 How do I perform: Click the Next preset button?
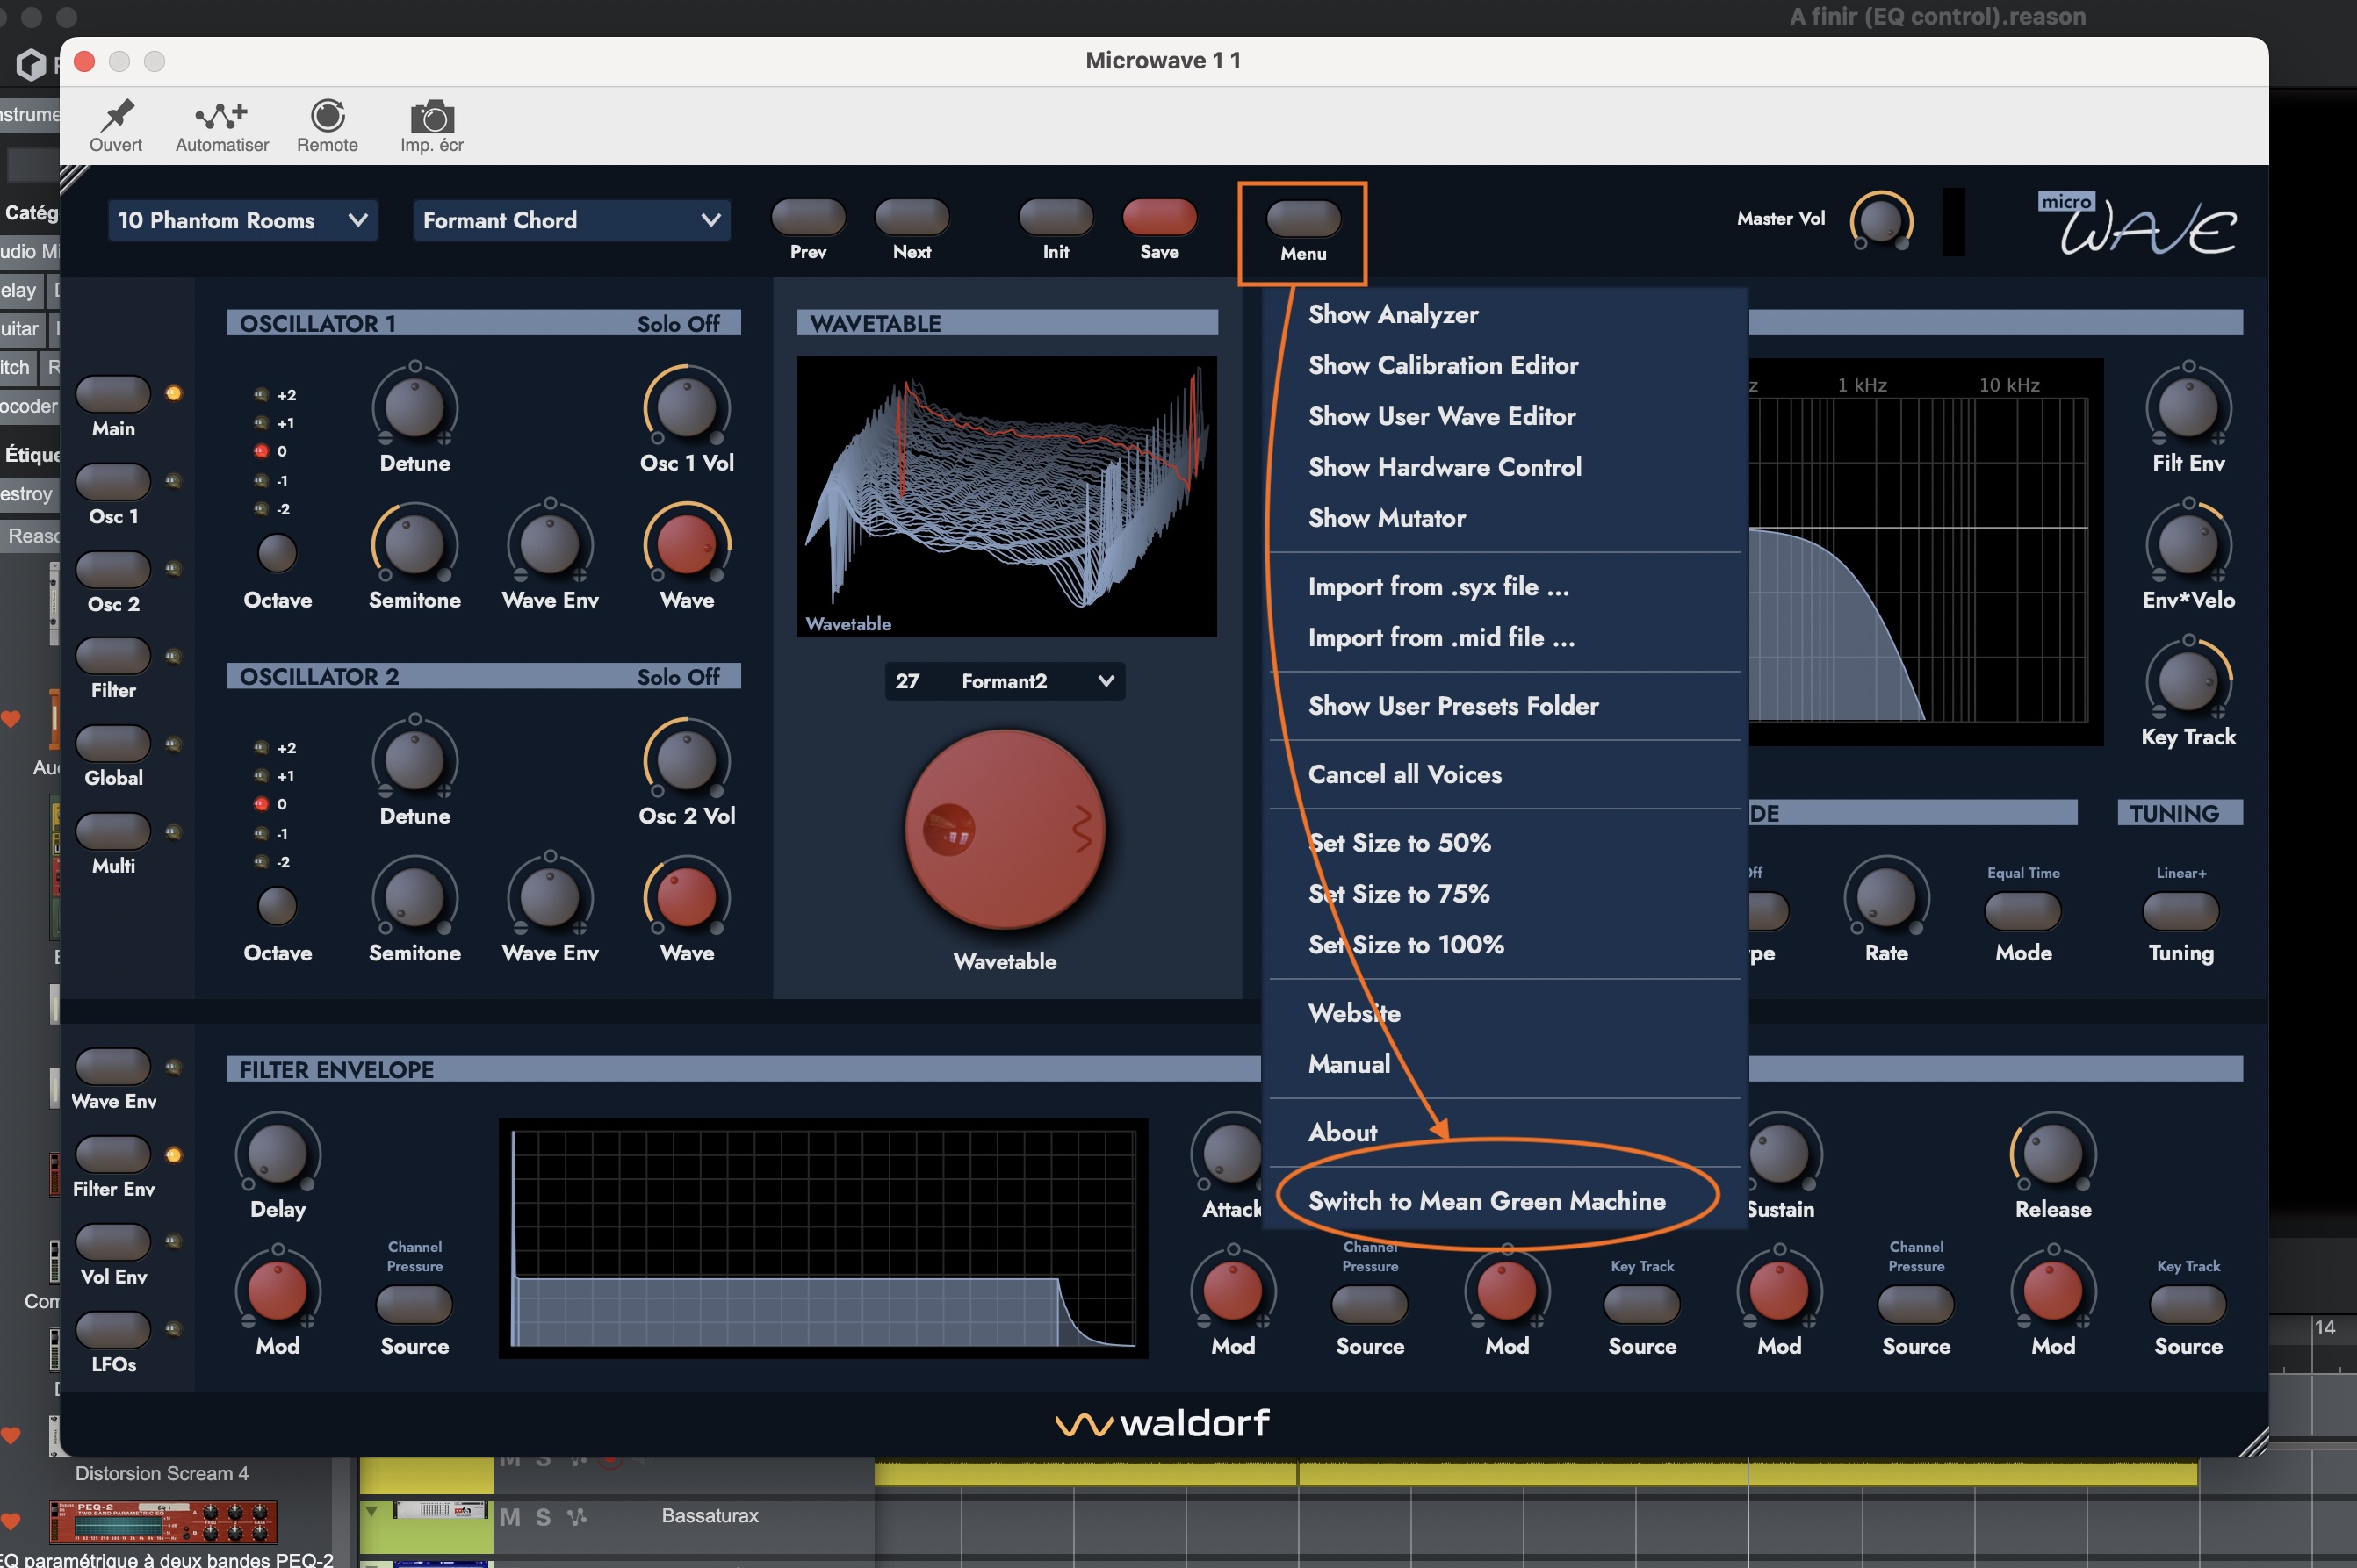[x=912, y=216]
